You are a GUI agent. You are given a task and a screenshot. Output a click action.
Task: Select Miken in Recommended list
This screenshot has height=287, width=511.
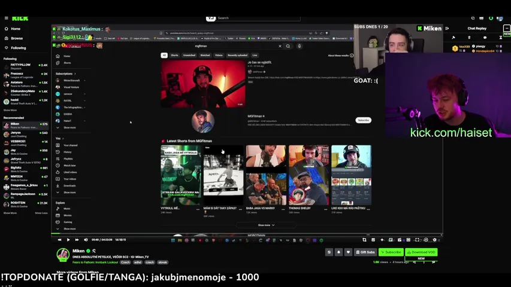tap(25, 126)
